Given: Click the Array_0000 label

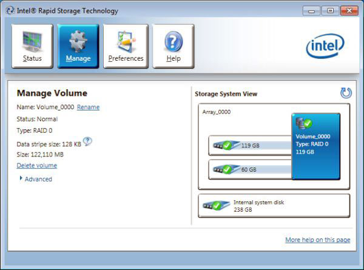Looking at the screenshot, I should pos(217,112).
